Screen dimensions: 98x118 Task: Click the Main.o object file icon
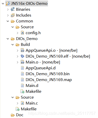point(22,62)
